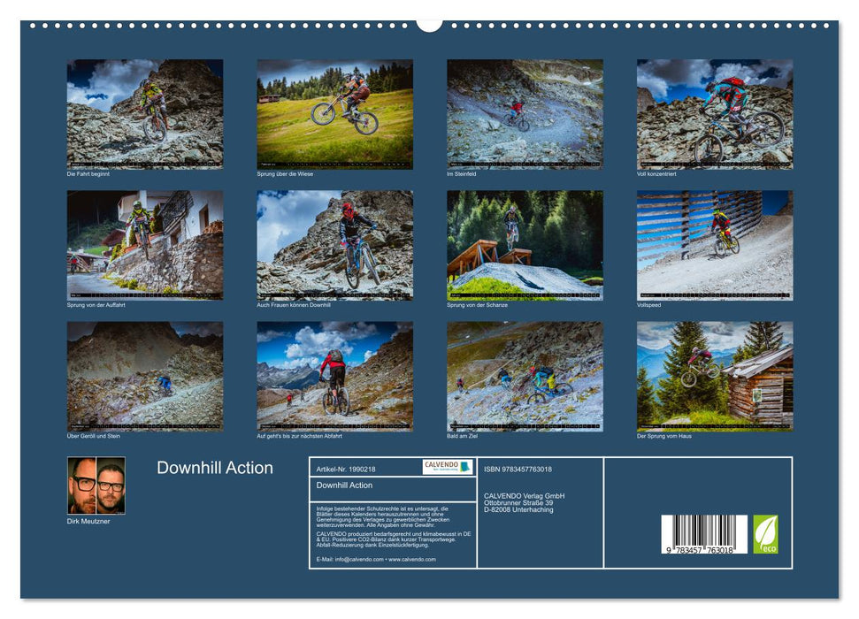Select the ISBN number block
Viewport: 859px width, 619px height.
(517, 470)
